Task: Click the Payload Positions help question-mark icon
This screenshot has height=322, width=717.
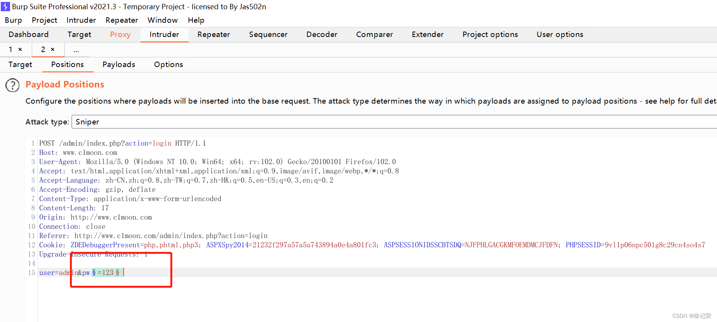Action: pyautogui.click(x=12, y=85)
